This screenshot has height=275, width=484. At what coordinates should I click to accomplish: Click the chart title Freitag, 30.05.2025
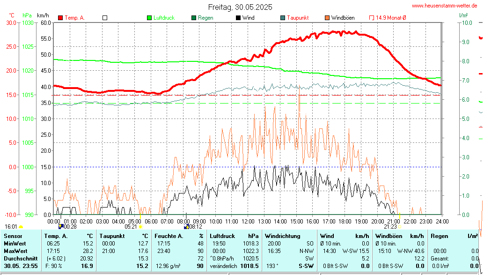[240, 7]
